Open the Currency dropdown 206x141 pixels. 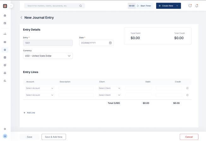point(48,56)
